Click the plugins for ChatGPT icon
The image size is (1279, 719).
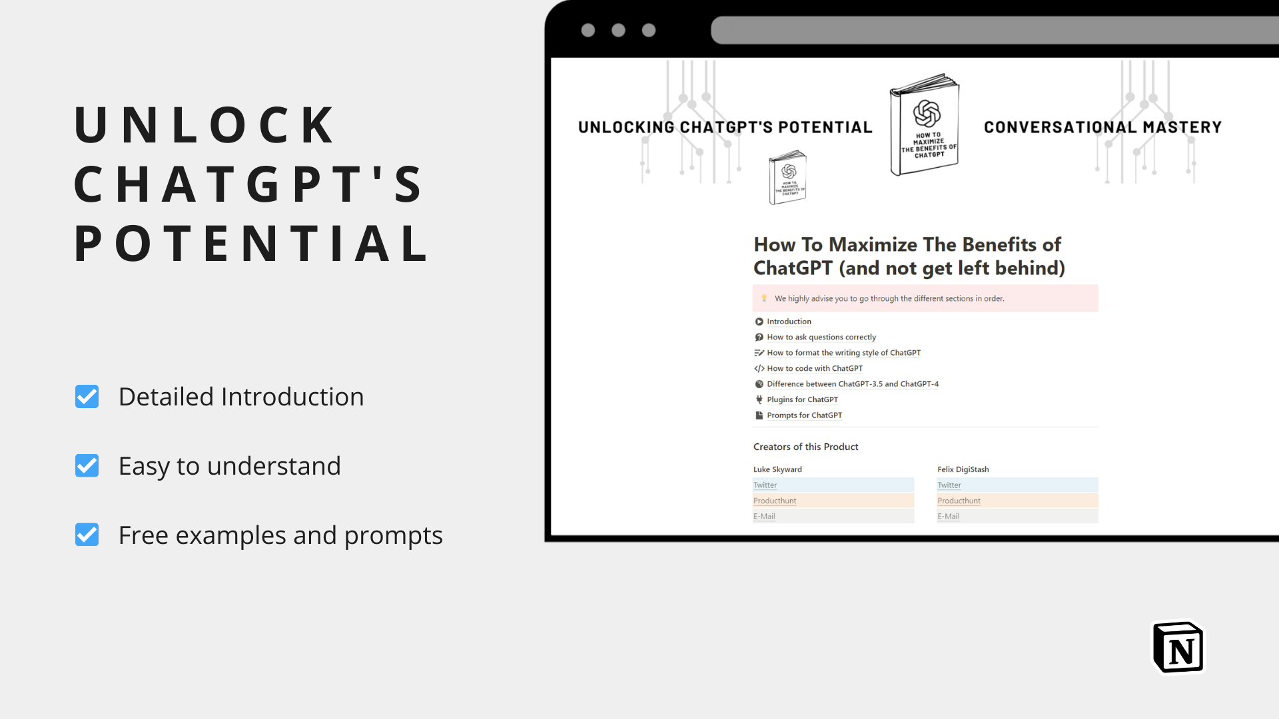758,399
